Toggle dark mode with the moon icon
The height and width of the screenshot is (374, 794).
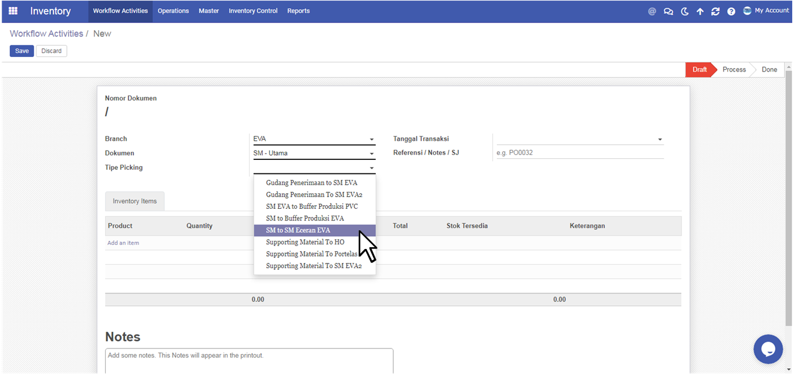click(685, 11)
